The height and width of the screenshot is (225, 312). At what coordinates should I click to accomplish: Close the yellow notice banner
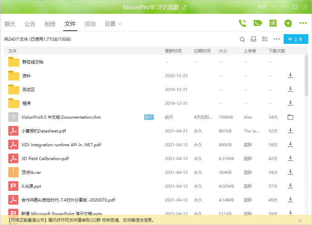tap(300, 221)
